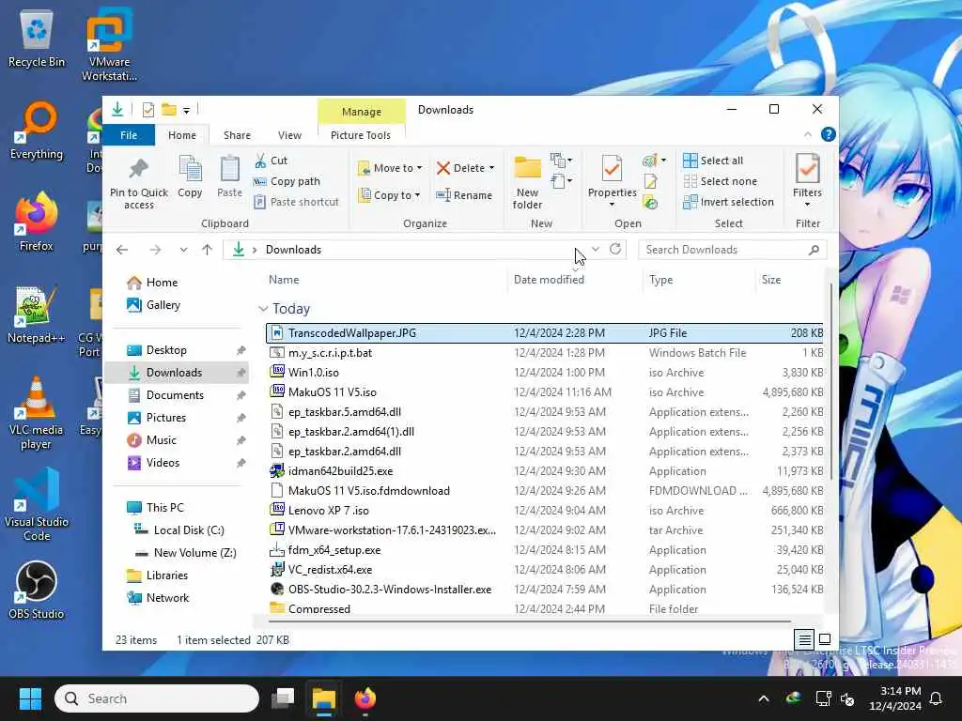This screenshot has width=962, height=721.
Task: Switch to the Home ribbon tab
Action: point(182,135)
